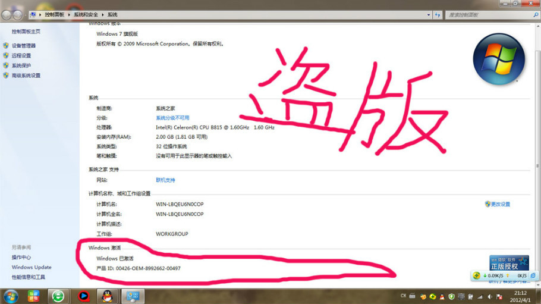Image resolution: width=541 pixels, height=304 pixels.
Task: Open 远程设置 in the left sidebar
Action: pyautogui.click(x=21, y=56)
